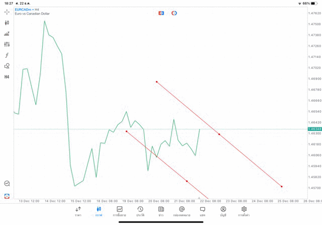The image size is (322, 225).
Task: Open the การตั้งค่า settings tab
Action: (x=244, y=211)
